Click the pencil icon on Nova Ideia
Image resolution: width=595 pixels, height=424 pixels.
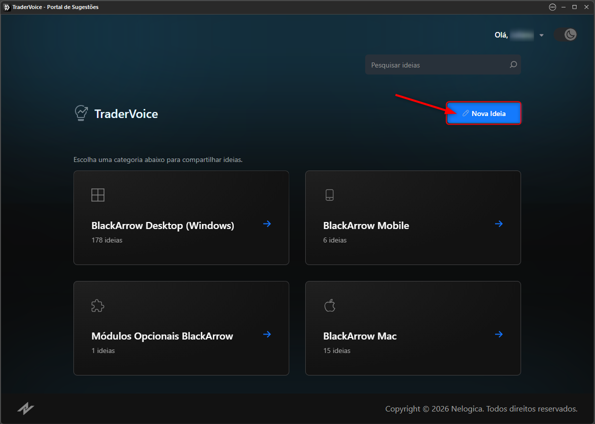[466, 113]
